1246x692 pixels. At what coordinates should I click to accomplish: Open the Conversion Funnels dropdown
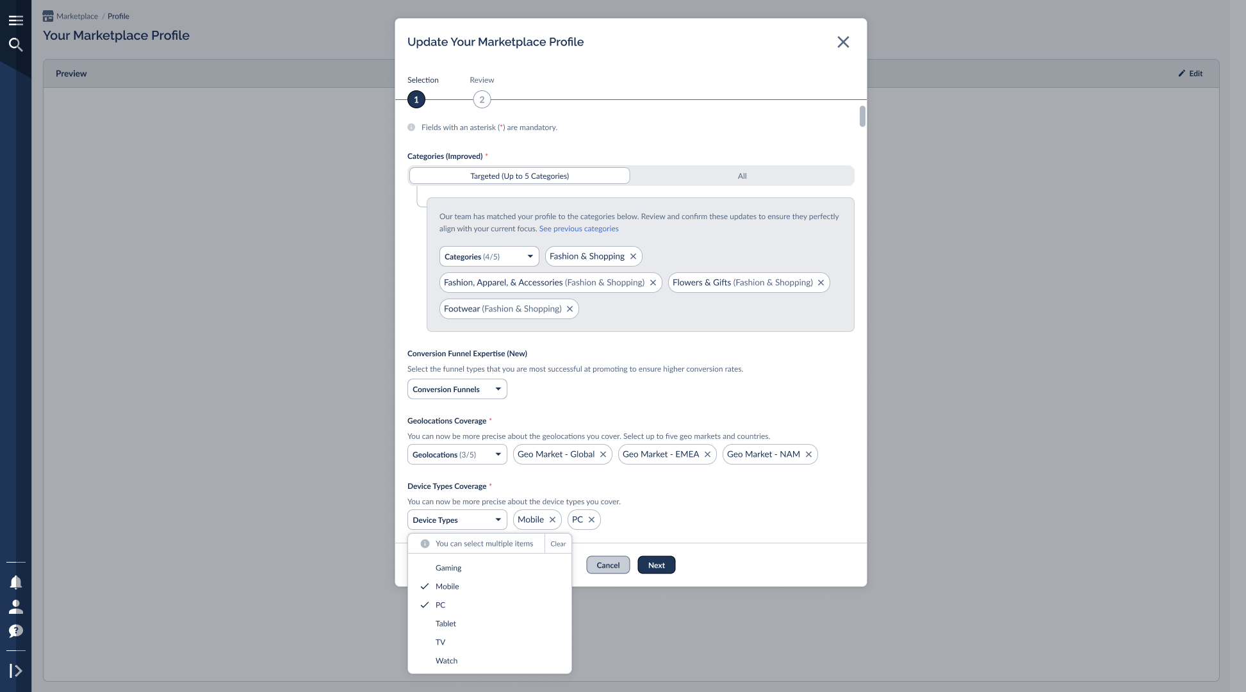(x=457, y=389)
